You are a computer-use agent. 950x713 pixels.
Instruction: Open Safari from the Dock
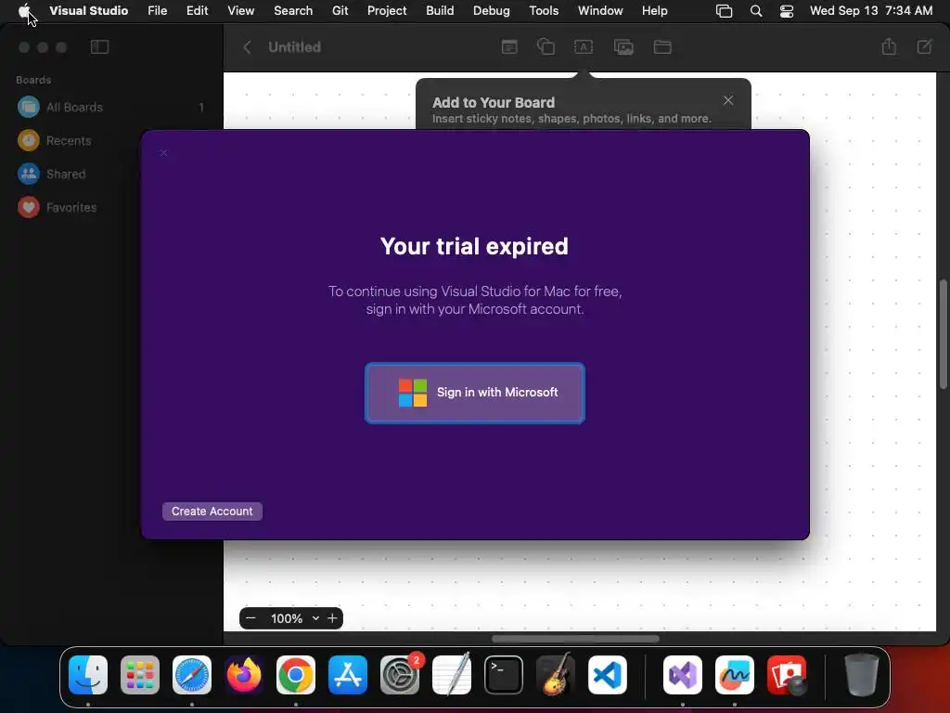pos(192,675)
